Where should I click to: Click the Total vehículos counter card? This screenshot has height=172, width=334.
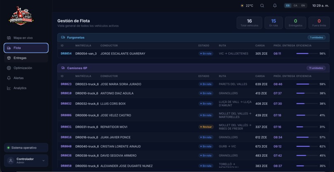pos(249,23)
